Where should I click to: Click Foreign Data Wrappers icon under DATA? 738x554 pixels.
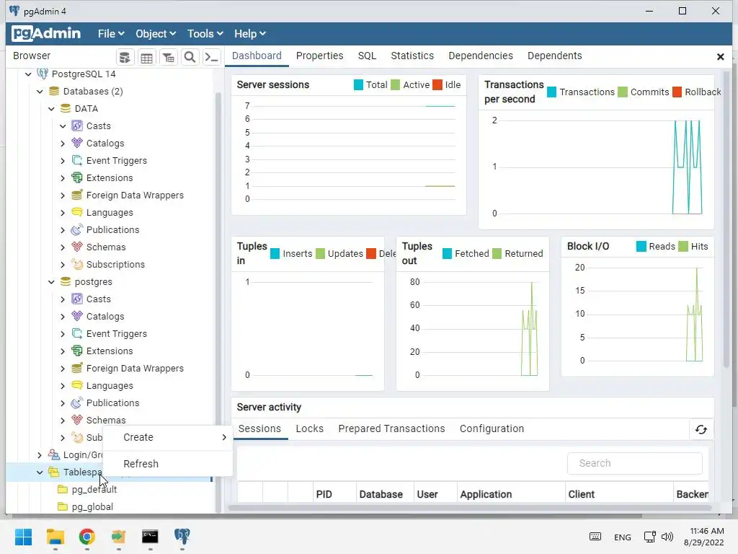click(77, 195)
